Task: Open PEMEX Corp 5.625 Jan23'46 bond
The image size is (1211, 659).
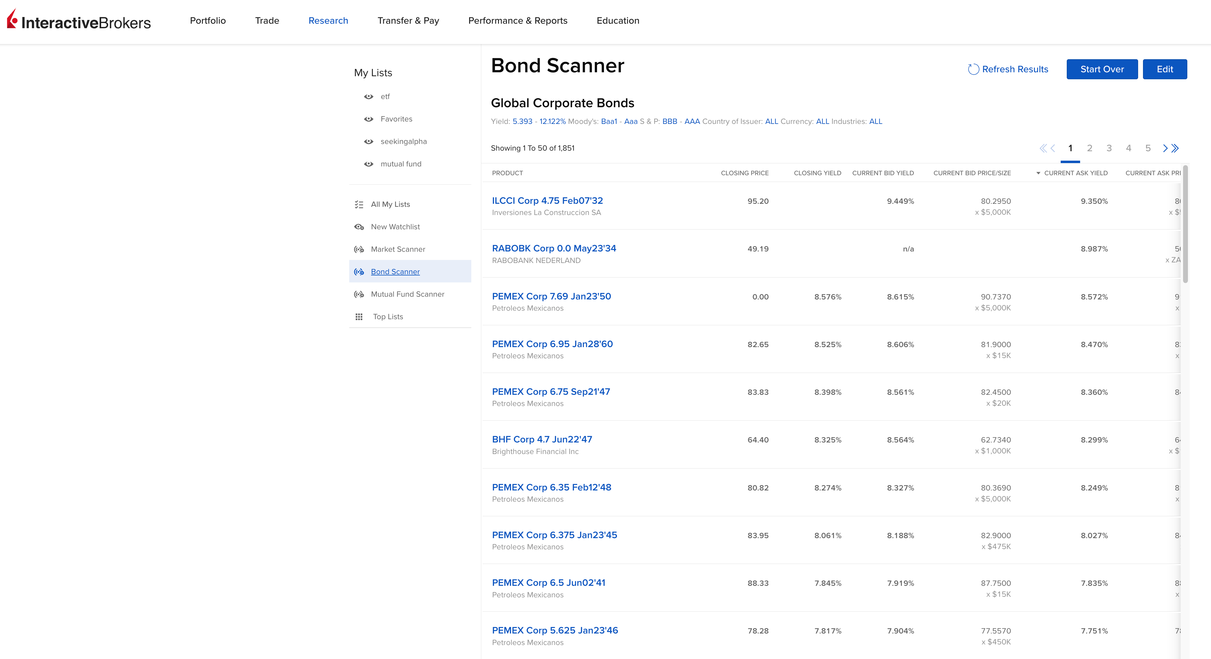Action: [x=555, y=631]
